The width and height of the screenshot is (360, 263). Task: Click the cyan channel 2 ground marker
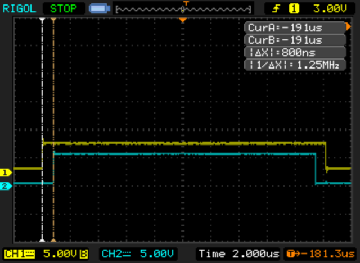click(6, 186)
